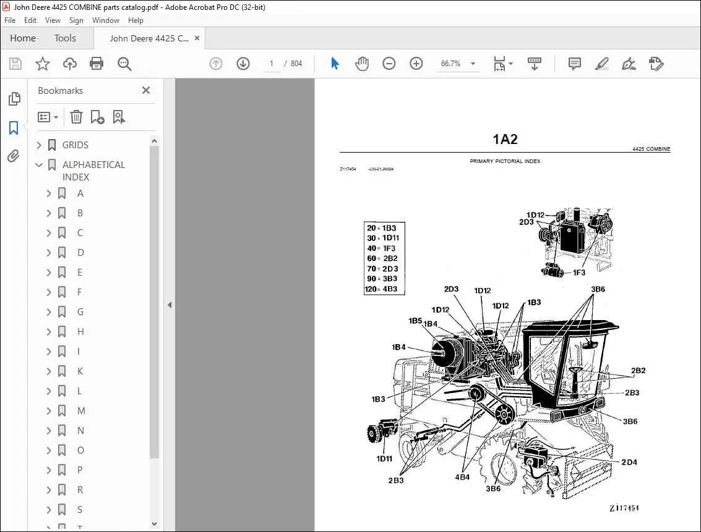The width and height of the screenshot is (701, 532).
Task: Open the Sign document tool
Action: [629, 64]
